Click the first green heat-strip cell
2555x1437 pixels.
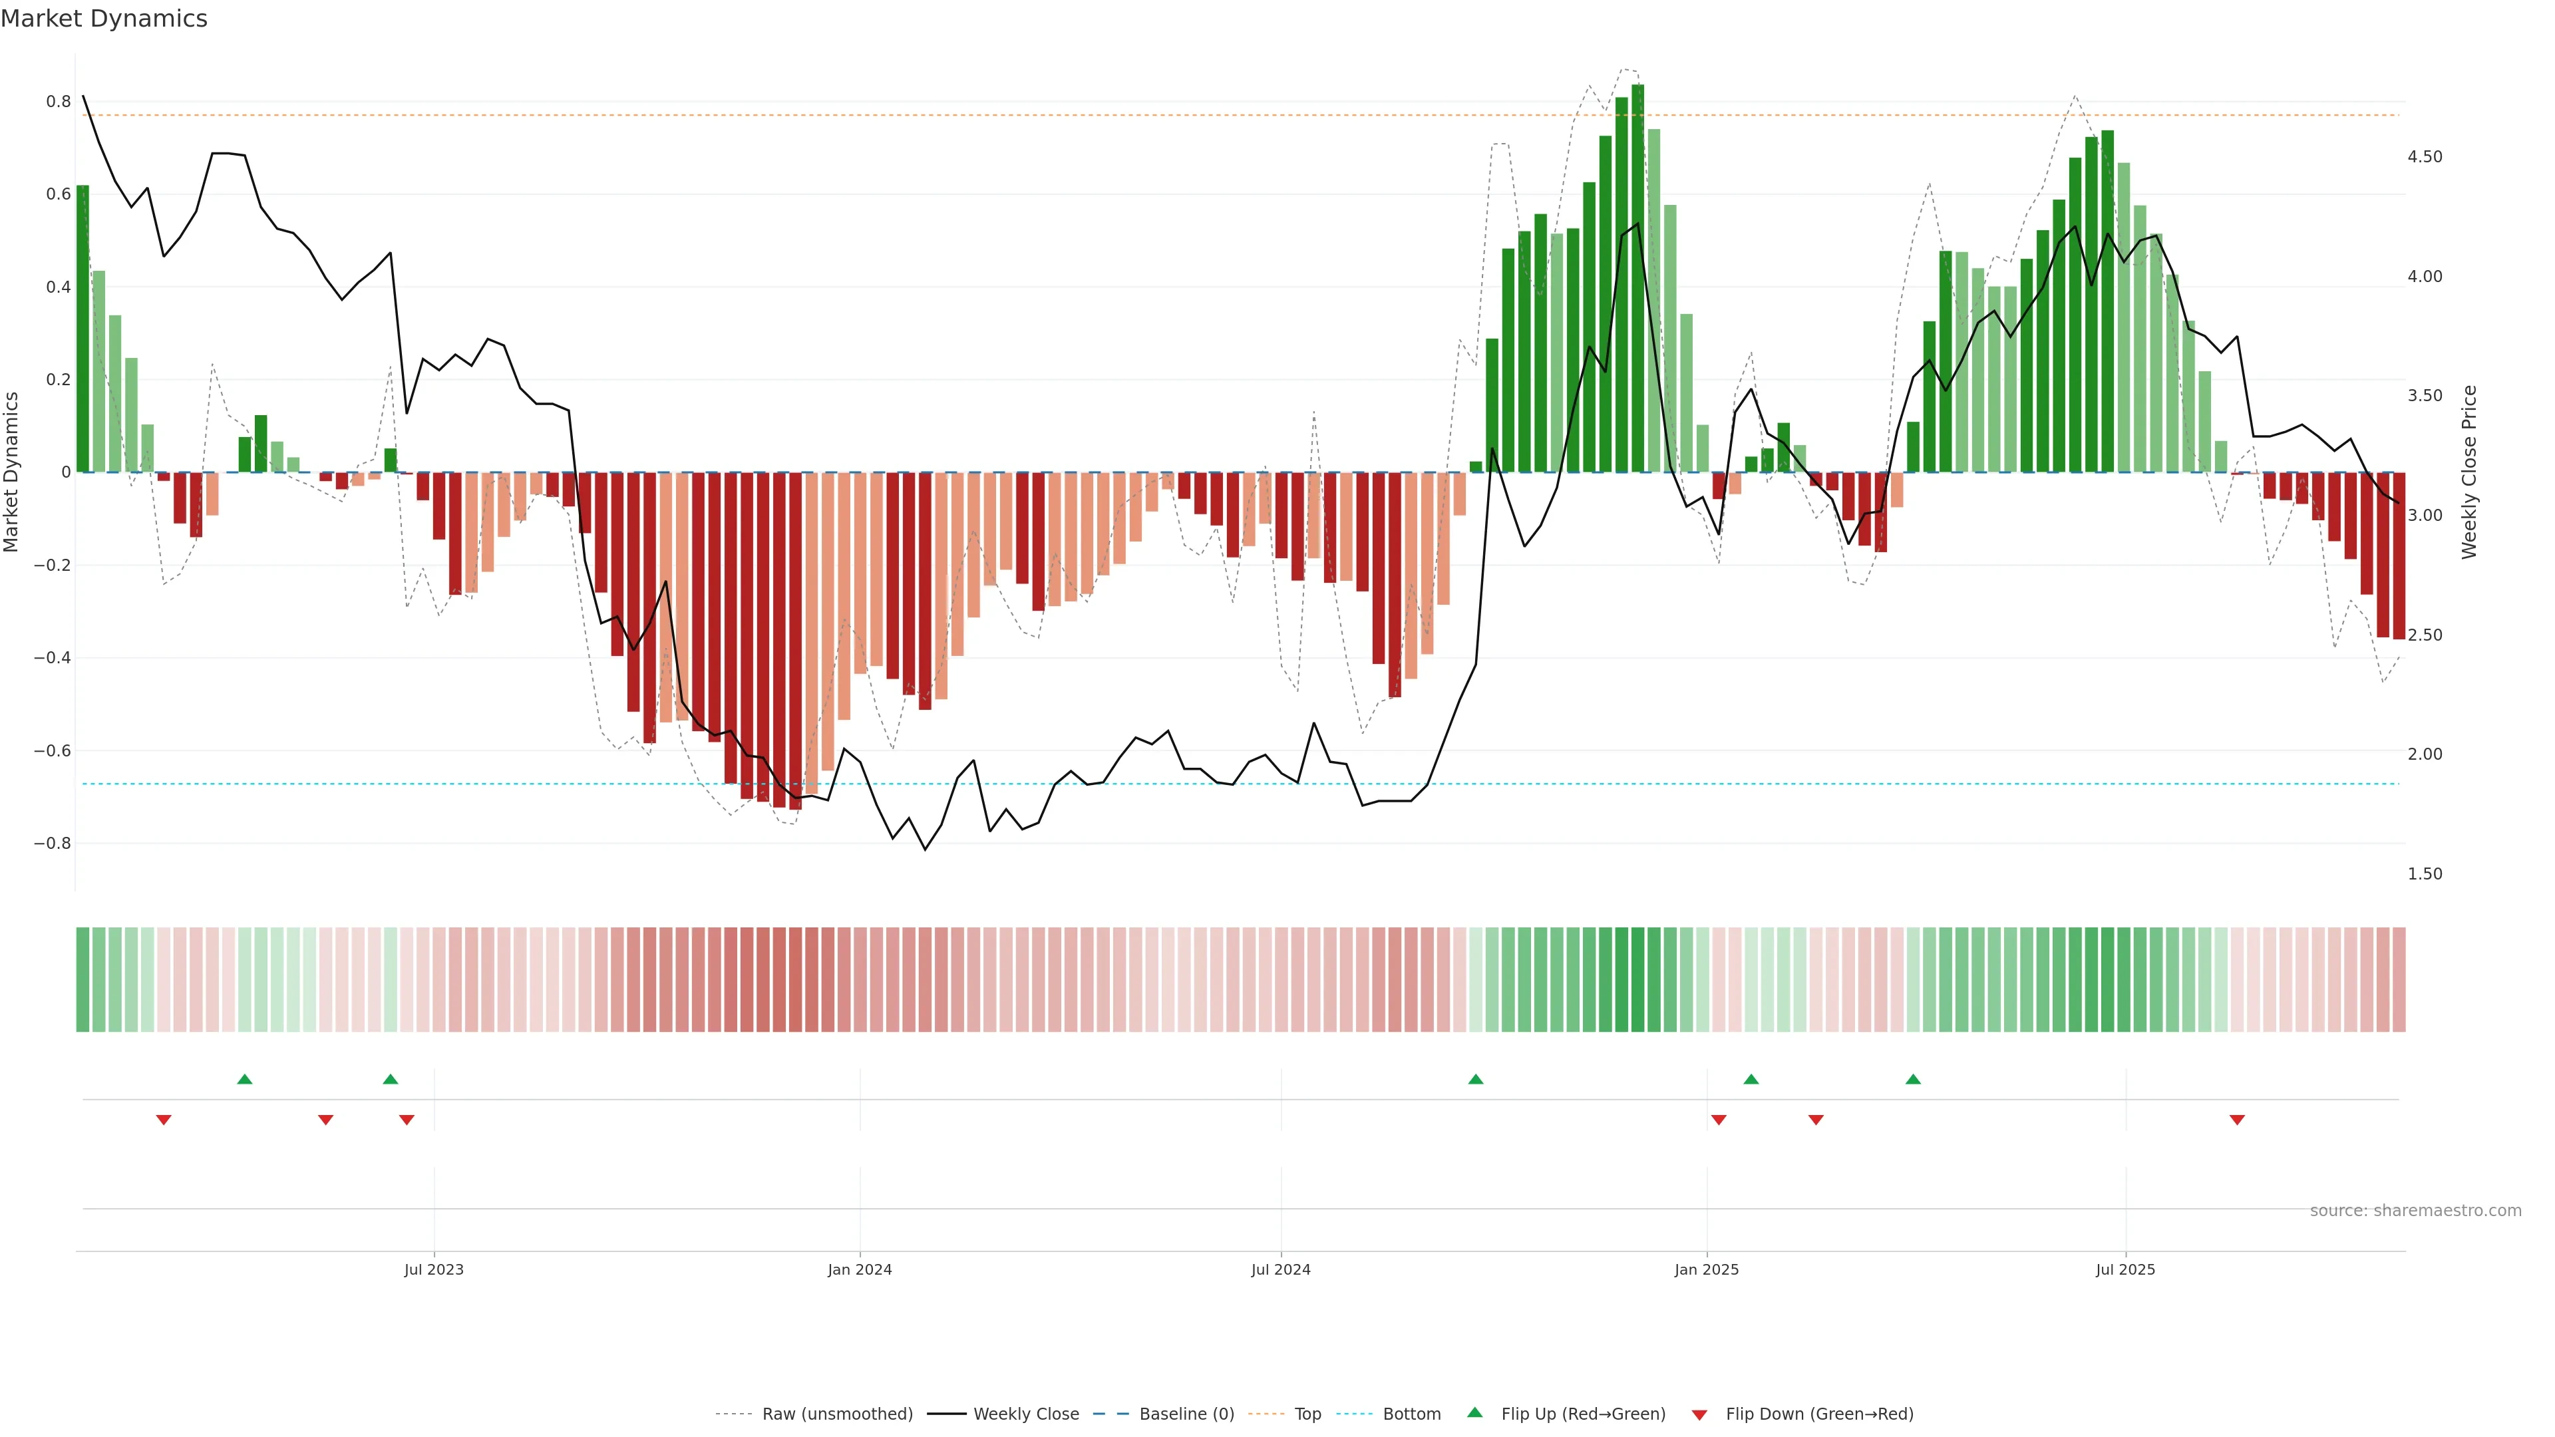83,979
